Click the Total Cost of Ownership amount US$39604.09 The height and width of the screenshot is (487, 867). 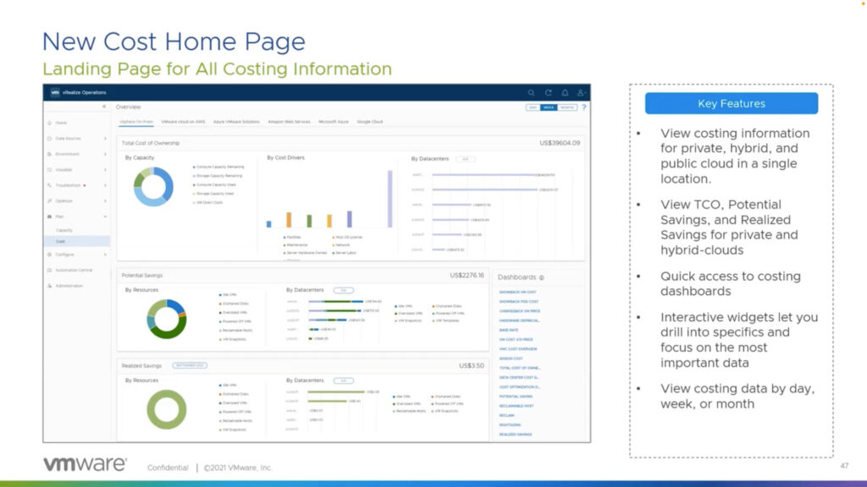tap(560, 143)
